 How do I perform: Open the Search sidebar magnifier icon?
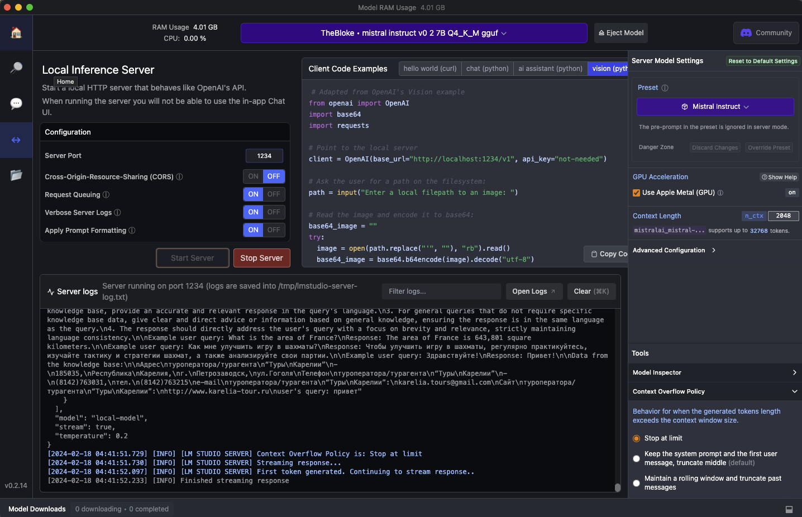pos(16,68)
